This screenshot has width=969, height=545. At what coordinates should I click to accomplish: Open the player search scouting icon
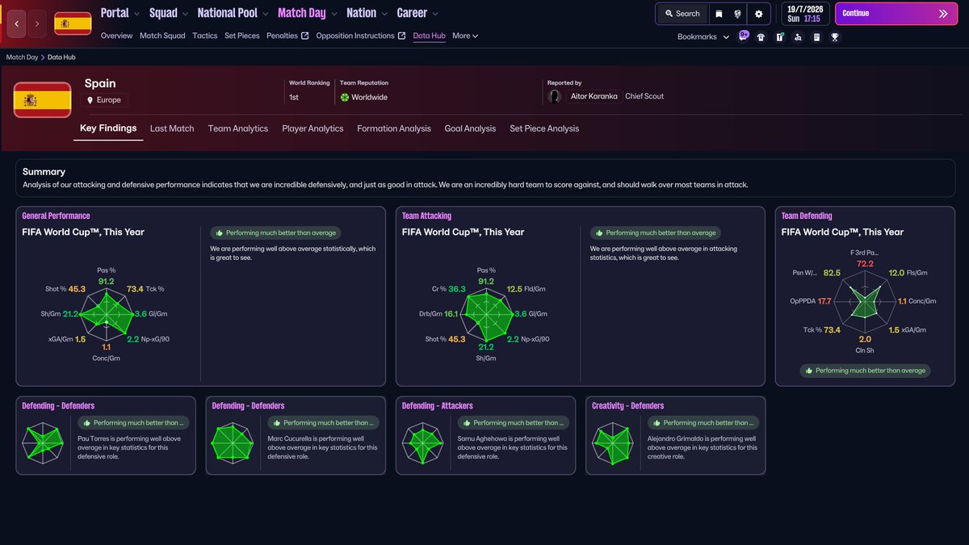point(798,37)
